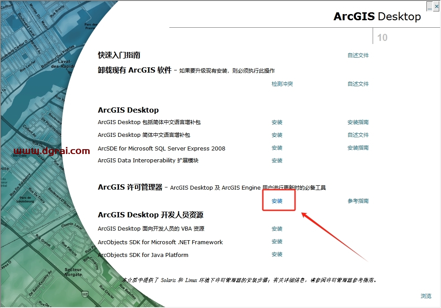Click the text ArcGIS Desktop 简体中文语言增补包
The width and height of the screenshot is (441, 308).
144,135
